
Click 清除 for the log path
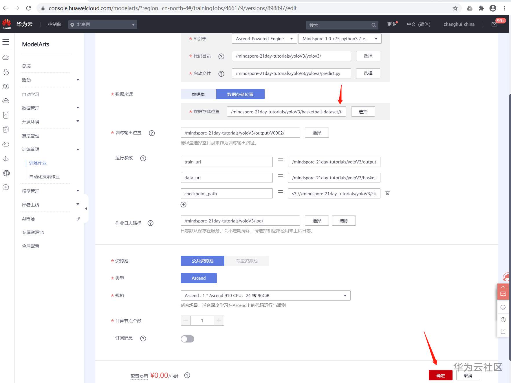coord(344,221)
